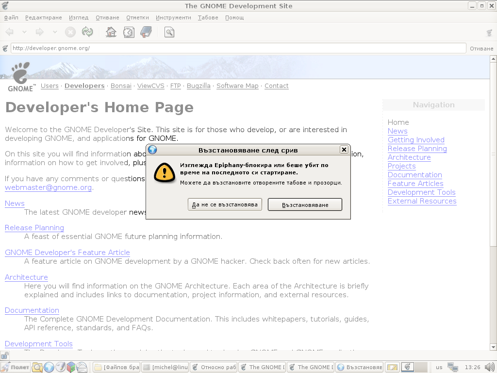
Task: Click the globe icon in dialog title bar
Action: pos(152,150)
